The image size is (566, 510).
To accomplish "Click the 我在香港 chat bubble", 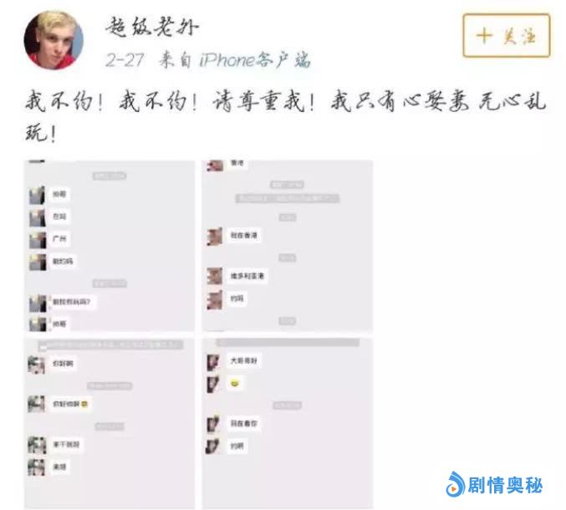I will [x=243, y=236].
